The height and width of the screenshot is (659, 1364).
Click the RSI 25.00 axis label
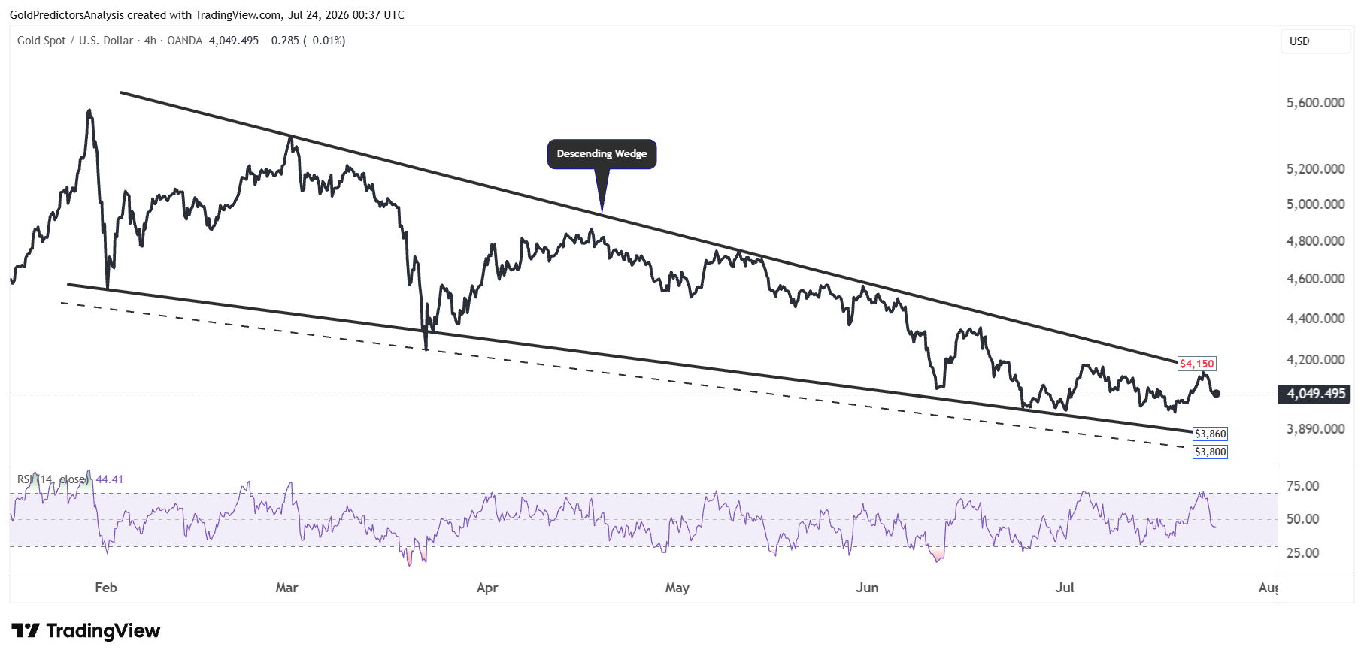point(1302,553)
